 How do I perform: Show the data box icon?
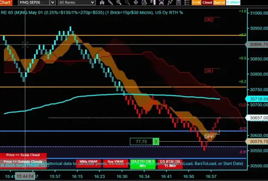(x=144, y=3)
